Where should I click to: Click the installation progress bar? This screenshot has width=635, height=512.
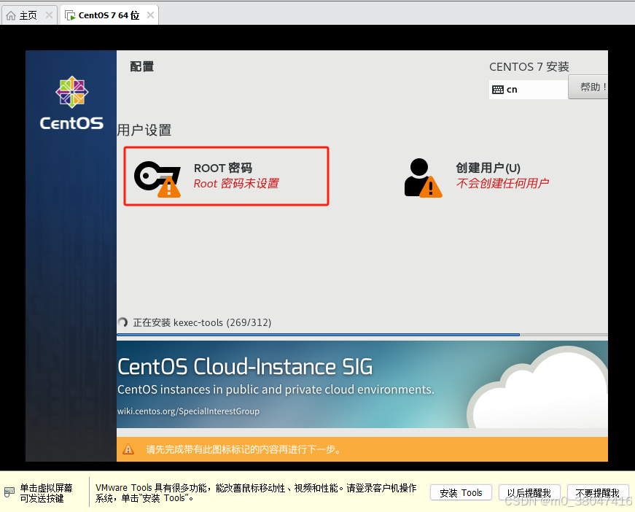[362, 335]
